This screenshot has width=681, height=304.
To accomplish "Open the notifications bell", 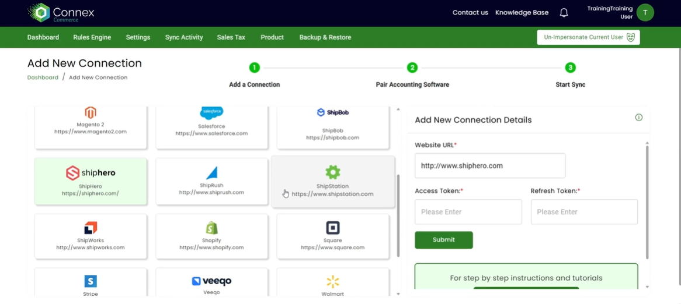I will [564, 13].
